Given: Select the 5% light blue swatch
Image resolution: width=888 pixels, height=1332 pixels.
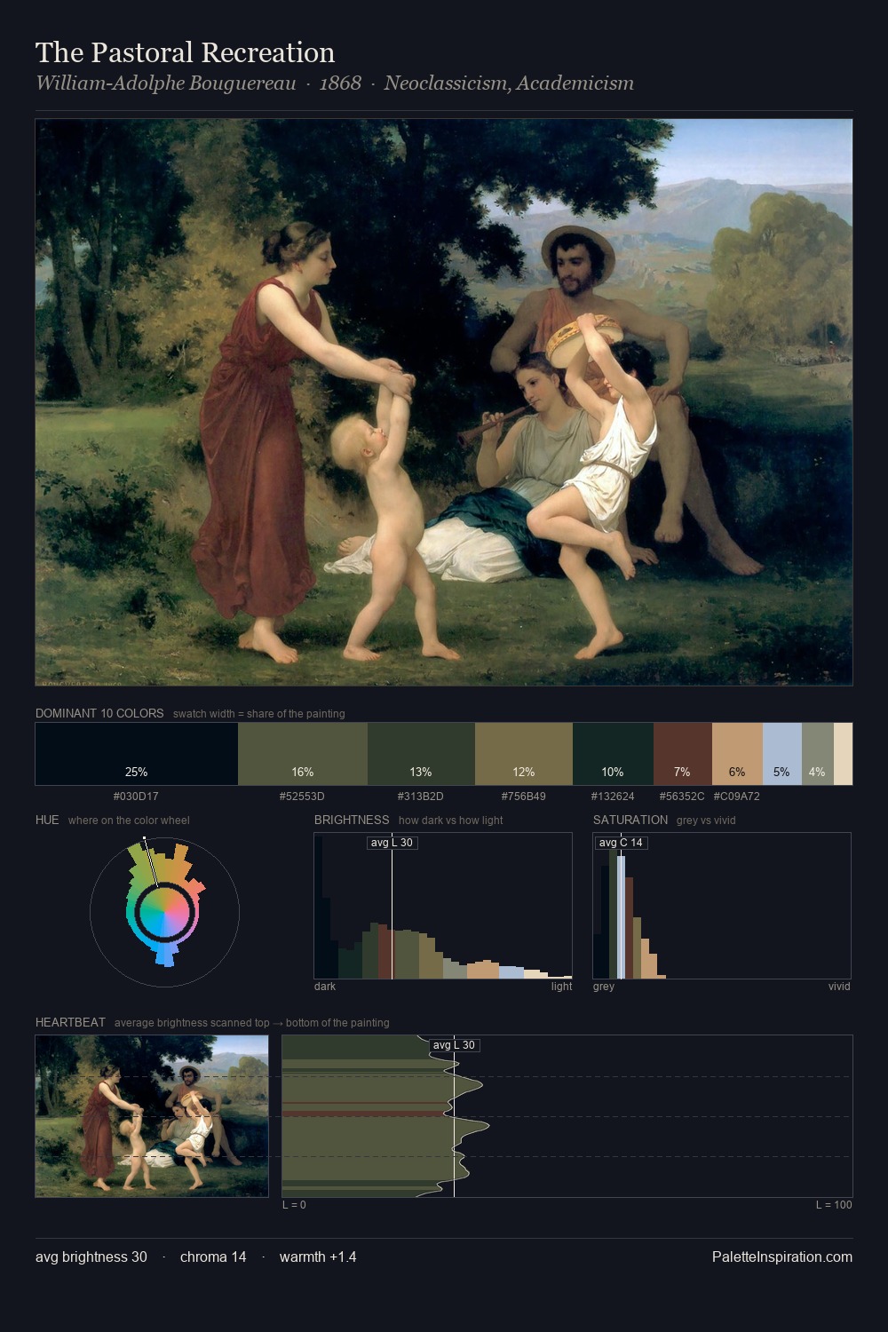Looking at the screenshot, I should click(782, 754).
